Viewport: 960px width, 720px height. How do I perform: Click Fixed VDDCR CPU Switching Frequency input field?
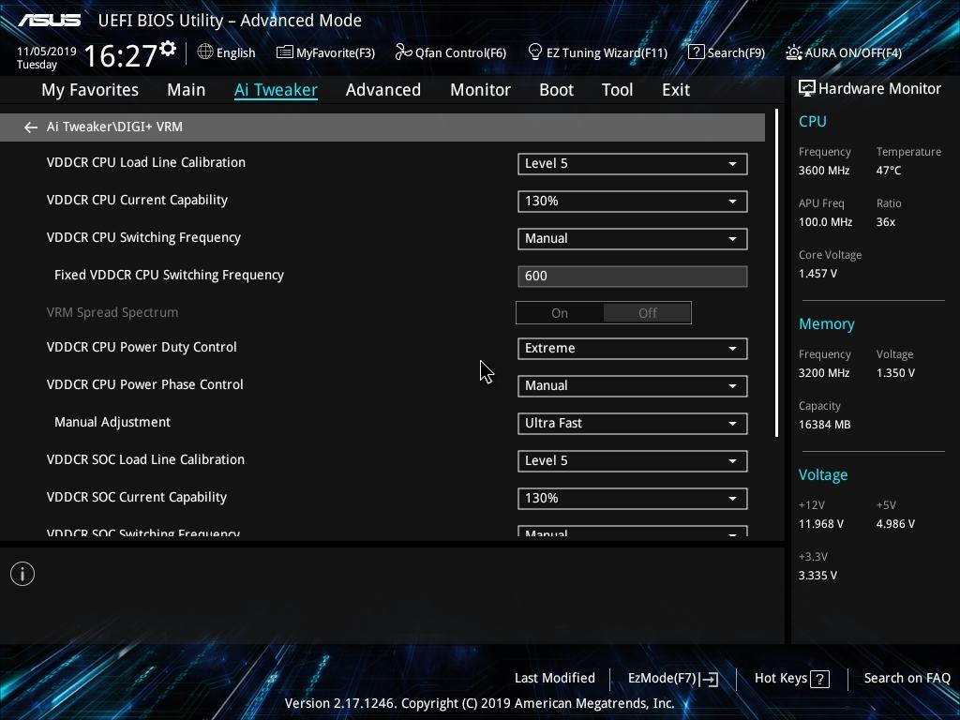coord(633,277)
